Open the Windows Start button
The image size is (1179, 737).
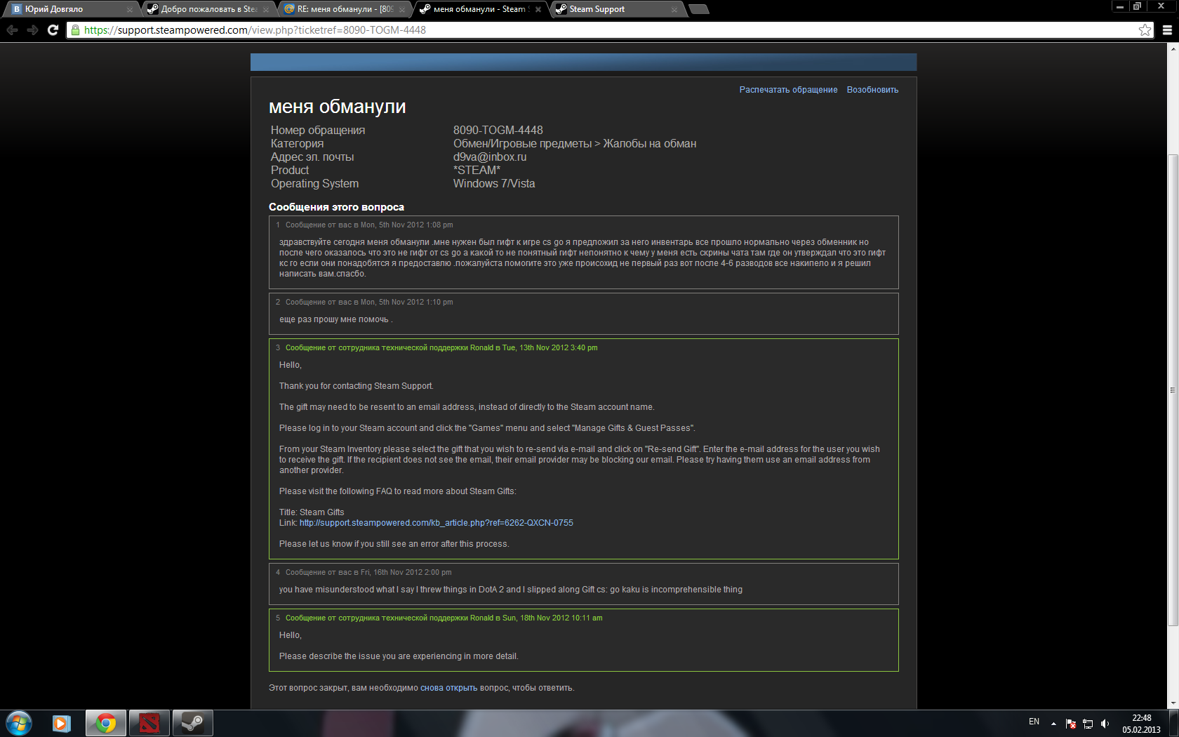point(19,724)
